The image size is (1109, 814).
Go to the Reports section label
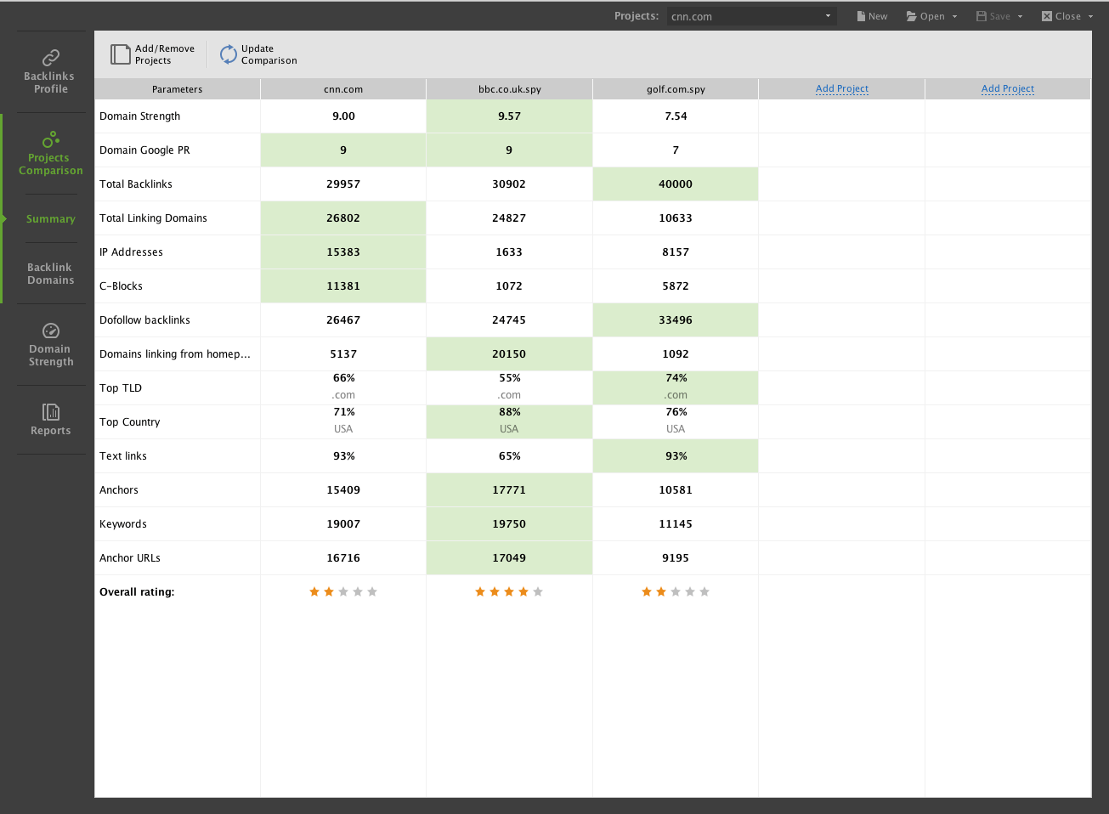pos(51,431)
